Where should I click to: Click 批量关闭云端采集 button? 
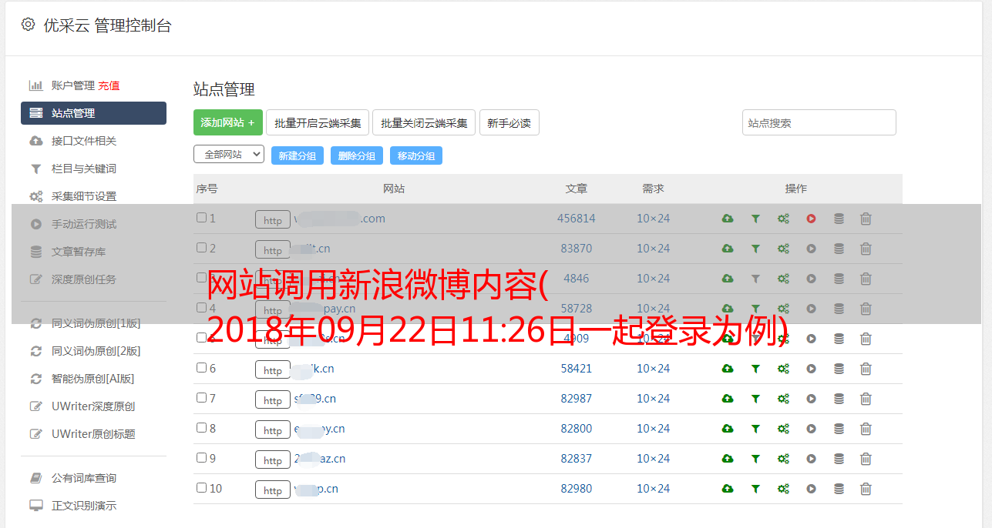(424, 122)
